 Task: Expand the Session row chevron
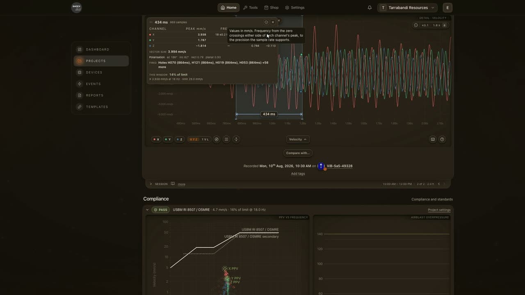pyautogui.click(x=151, y=184)
